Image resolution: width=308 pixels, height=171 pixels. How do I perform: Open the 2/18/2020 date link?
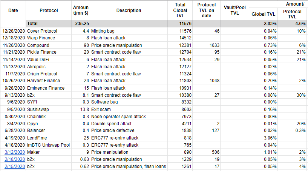pos(15,159)
